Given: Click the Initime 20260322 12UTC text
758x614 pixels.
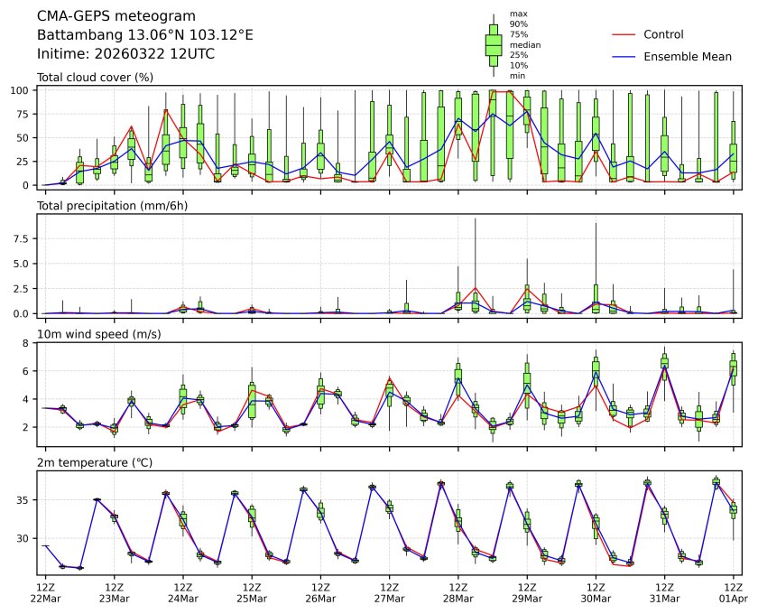Looking at the screenshot, I should (125, 53).
